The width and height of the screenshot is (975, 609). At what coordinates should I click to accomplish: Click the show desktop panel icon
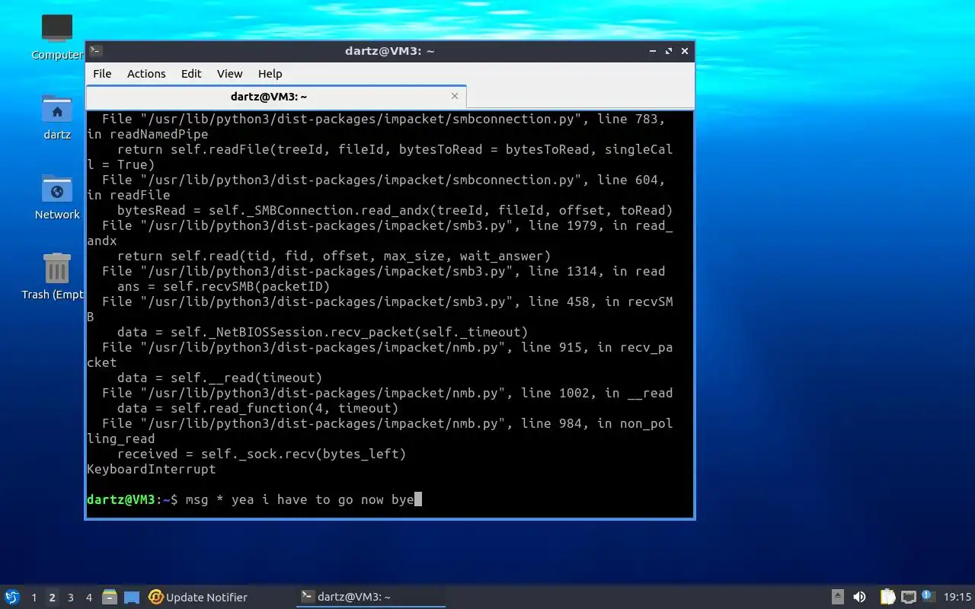pyautogui.click(x=132, y=597)
